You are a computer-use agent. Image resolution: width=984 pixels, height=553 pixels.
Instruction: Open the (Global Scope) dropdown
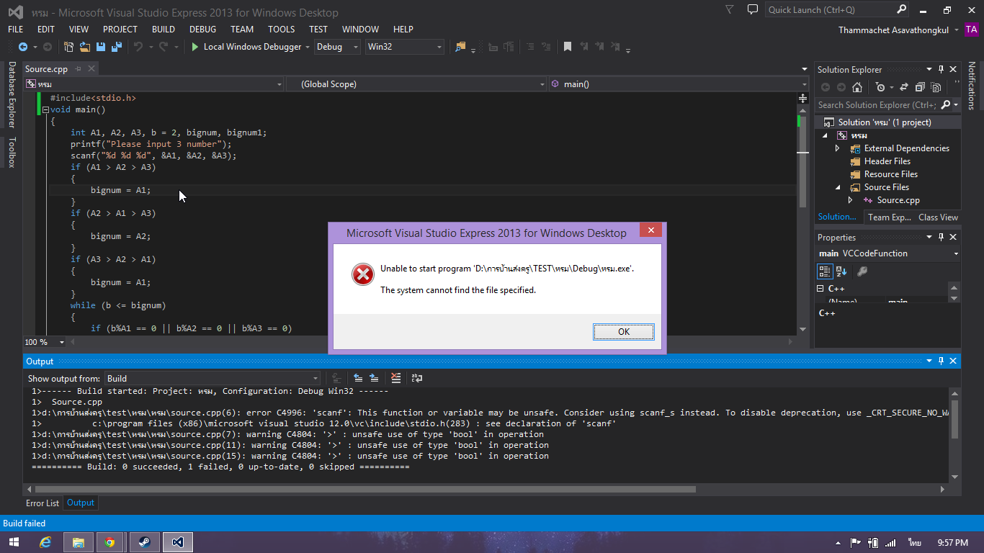(416, 84)
